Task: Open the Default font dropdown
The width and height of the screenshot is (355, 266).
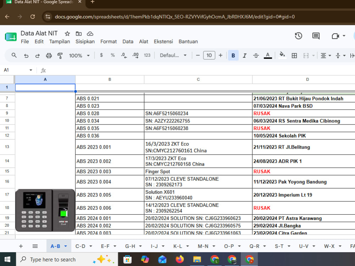Action: [x=173, y=55]
